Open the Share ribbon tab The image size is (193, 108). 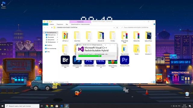60,24
